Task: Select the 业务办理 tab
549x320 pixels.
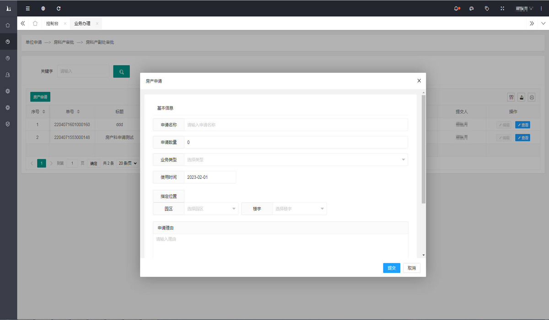Action: tap(82, 23)
